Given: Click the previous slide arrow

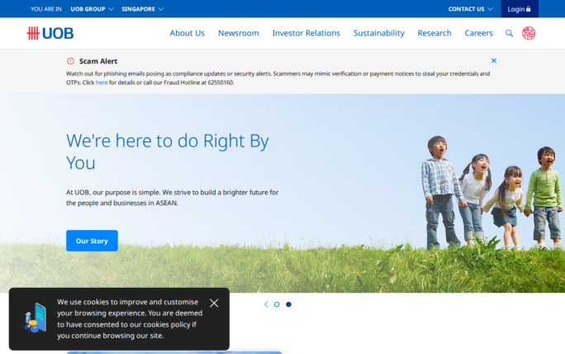Looking at the screenshot, I should (x=266, y=304).
